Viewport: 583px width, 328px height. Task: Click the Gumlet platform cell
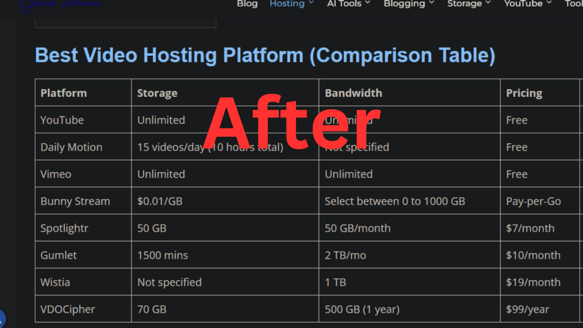click(x=83, y=255)
